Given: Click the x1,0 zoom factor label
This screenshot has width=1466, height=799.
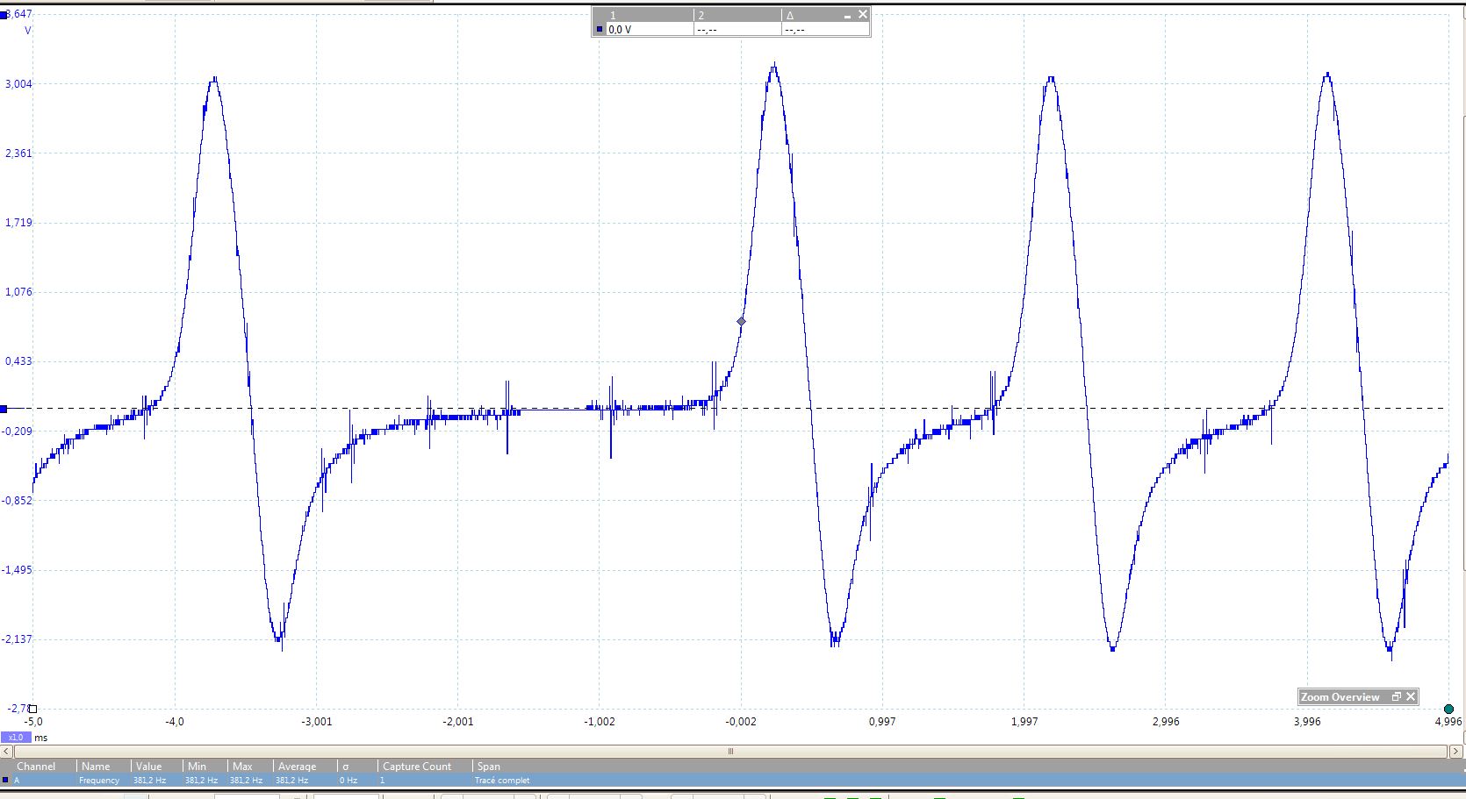Looking at the screenshot, I should point(16,738).
